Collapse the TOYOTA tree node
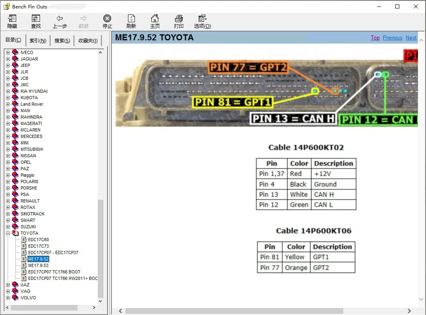The image size is (426, 315). [8, 233]
